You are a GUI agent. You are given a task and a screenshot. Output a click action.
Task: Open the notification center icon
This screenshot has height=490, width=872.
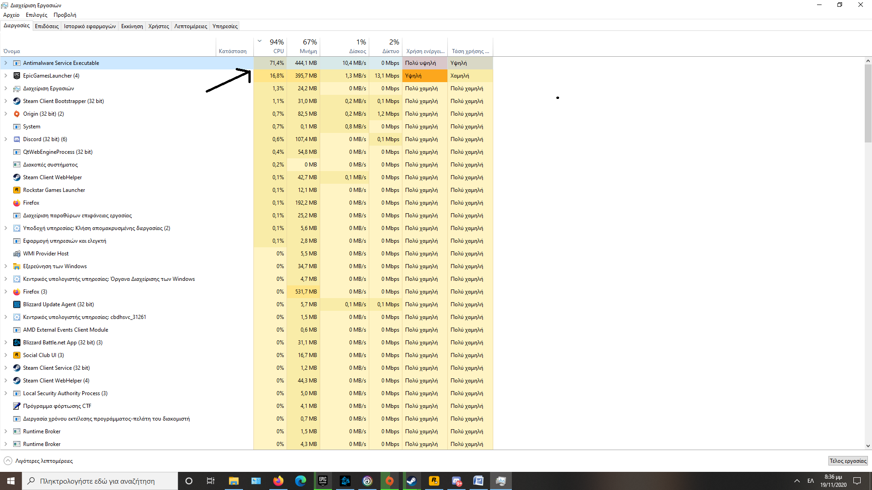click(x=857, y=481)
